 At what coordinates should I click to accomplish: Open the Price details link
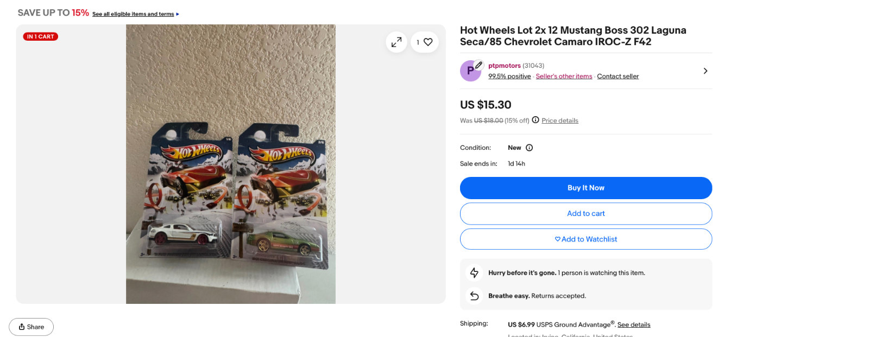point(559,120)
